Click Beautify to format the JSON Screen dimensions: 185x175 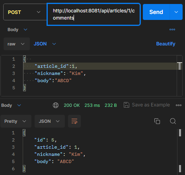[166, 44]
